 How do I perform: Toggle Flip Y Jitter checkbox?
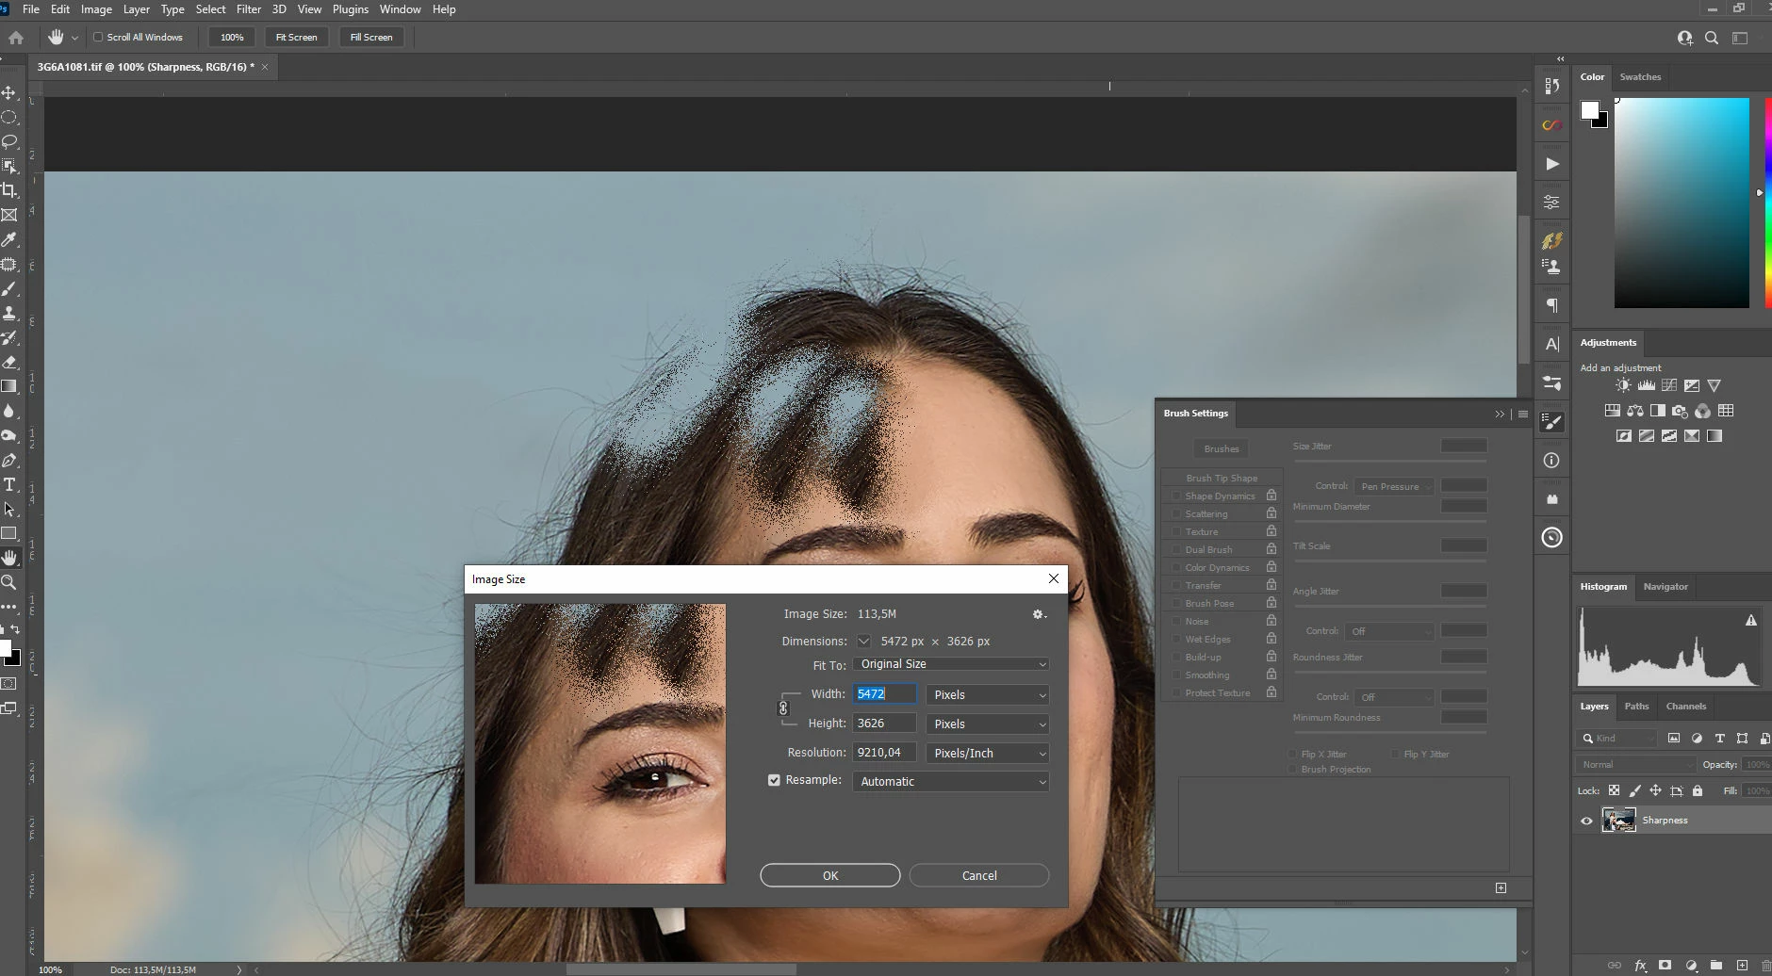click(1395, 754)
